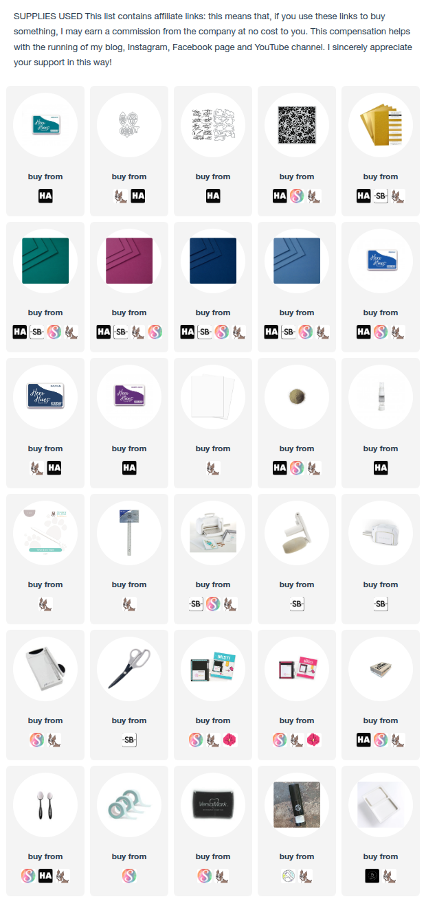The height and width of the screenshot is (910, 426).
Task: Select the Scrapbook.com icon under the washi tape rolls
Action: pyautogui.click(x=129, y=876)
